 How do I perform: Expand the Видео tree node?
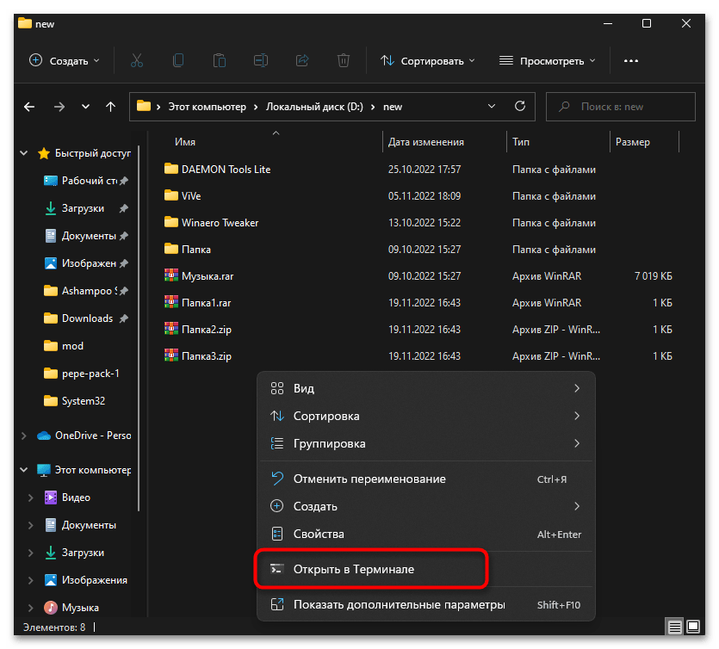pos(30,498)
